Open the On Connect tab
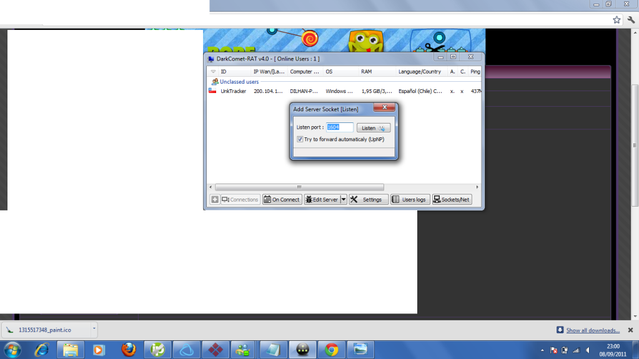This screenshot has width=639, height=359. (x=282, y=200)
